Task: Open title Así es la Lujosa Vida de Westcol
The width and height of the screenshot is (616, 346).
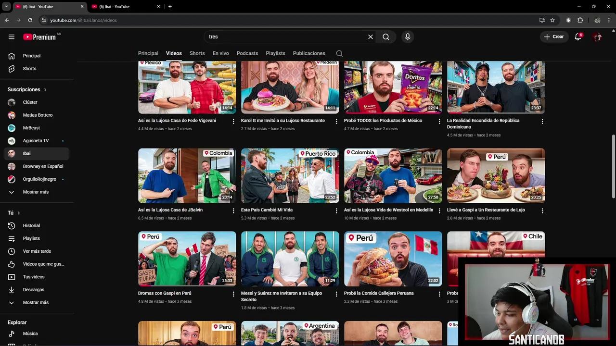Action: click(388, 210)
